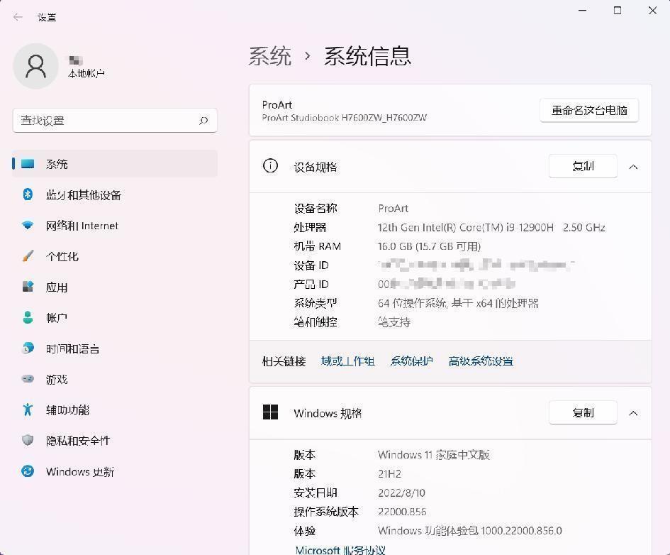Select OS build 22000.856 value
Image resolution: width=670 pixels, height=555 pixels.
pyautogui.click(x=402, y=512)
